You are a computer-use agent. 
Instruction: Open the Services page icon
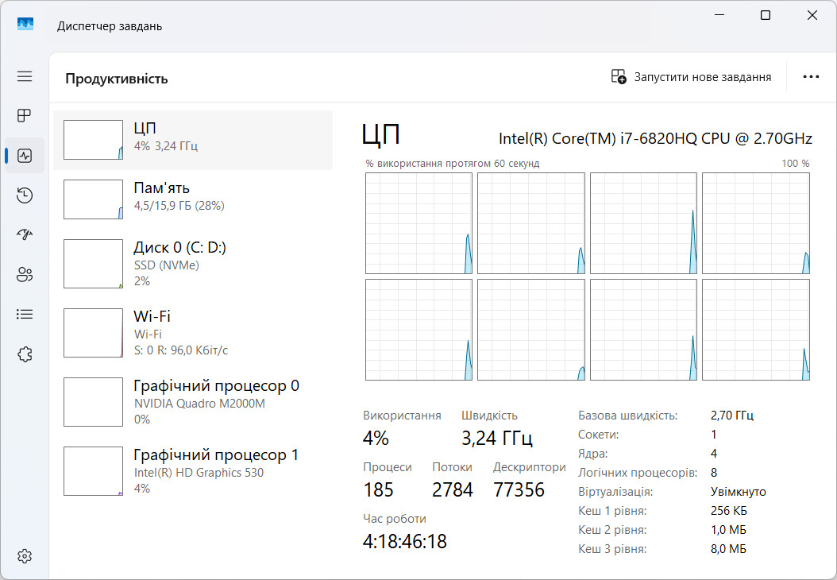[x=25, y=354]
